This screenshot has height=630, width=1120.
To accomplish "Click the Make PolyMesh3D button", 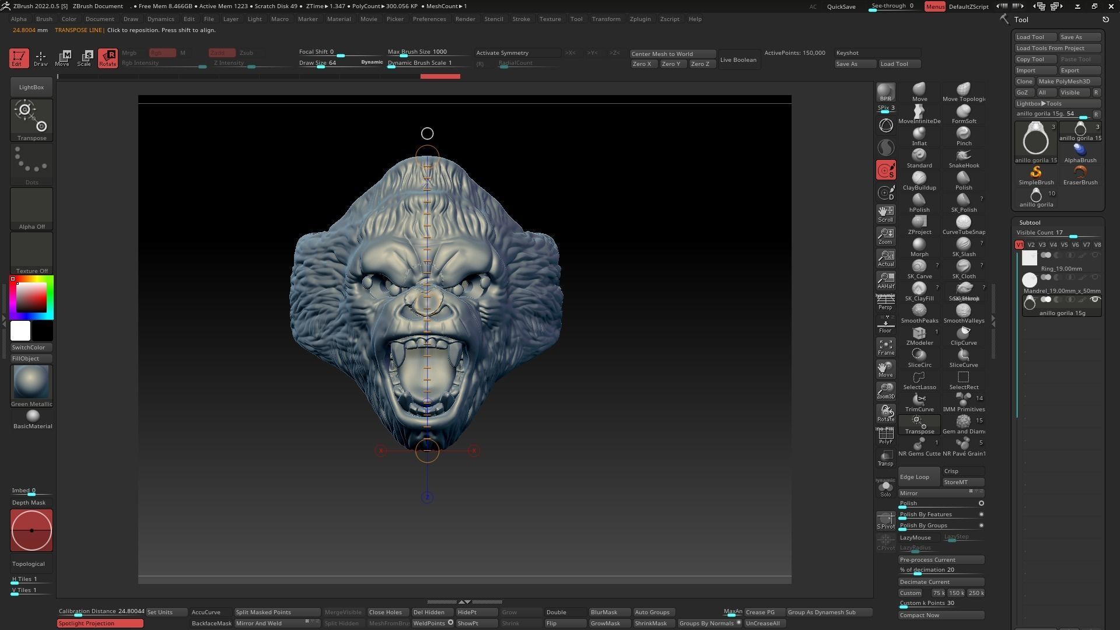I will coord(1069,81).
